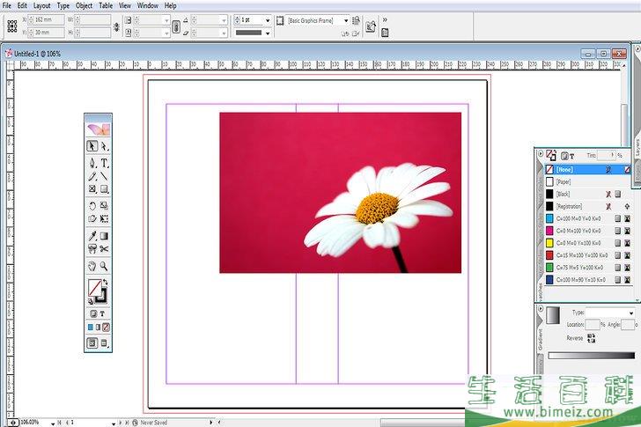The image size is (641, 427).
Task: Open the gradient Type dropdown
Action: click(631, 313)
